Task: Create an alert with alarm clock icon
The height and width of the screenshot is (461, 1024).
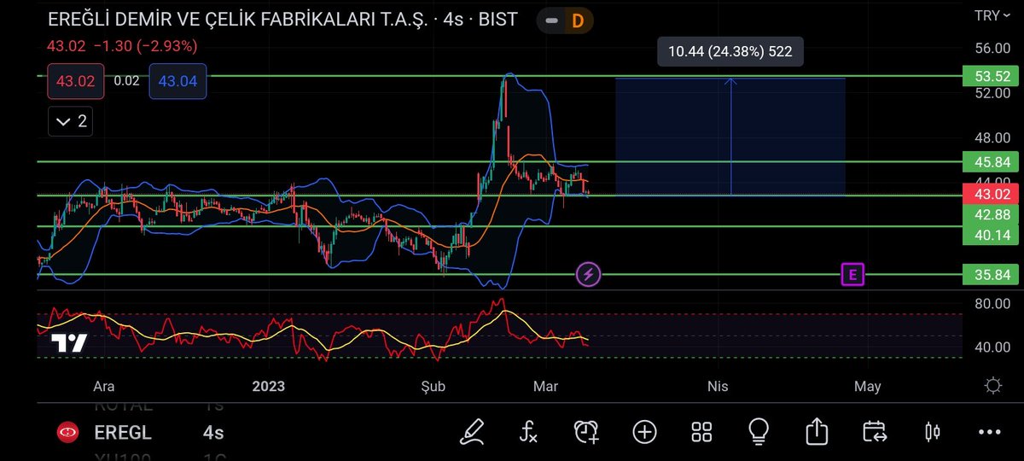Action: point(586,431)
